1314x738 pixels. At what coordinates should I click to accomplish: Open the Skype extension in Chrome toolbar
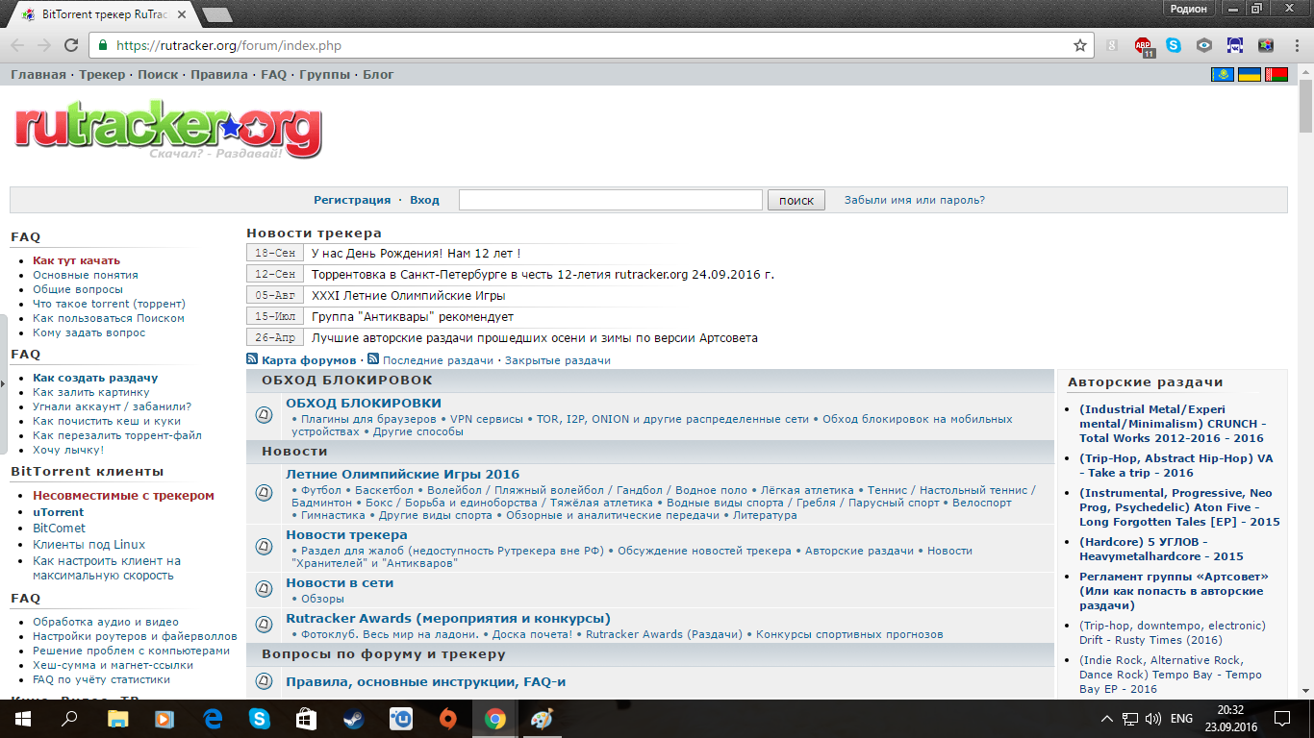(x=1174, y=45)
